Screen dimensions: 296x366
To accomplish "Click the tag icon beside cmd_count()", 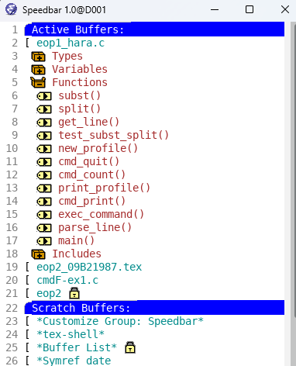I will [44, 175].
